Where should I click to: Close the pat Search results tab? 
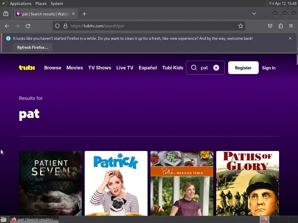73,14
